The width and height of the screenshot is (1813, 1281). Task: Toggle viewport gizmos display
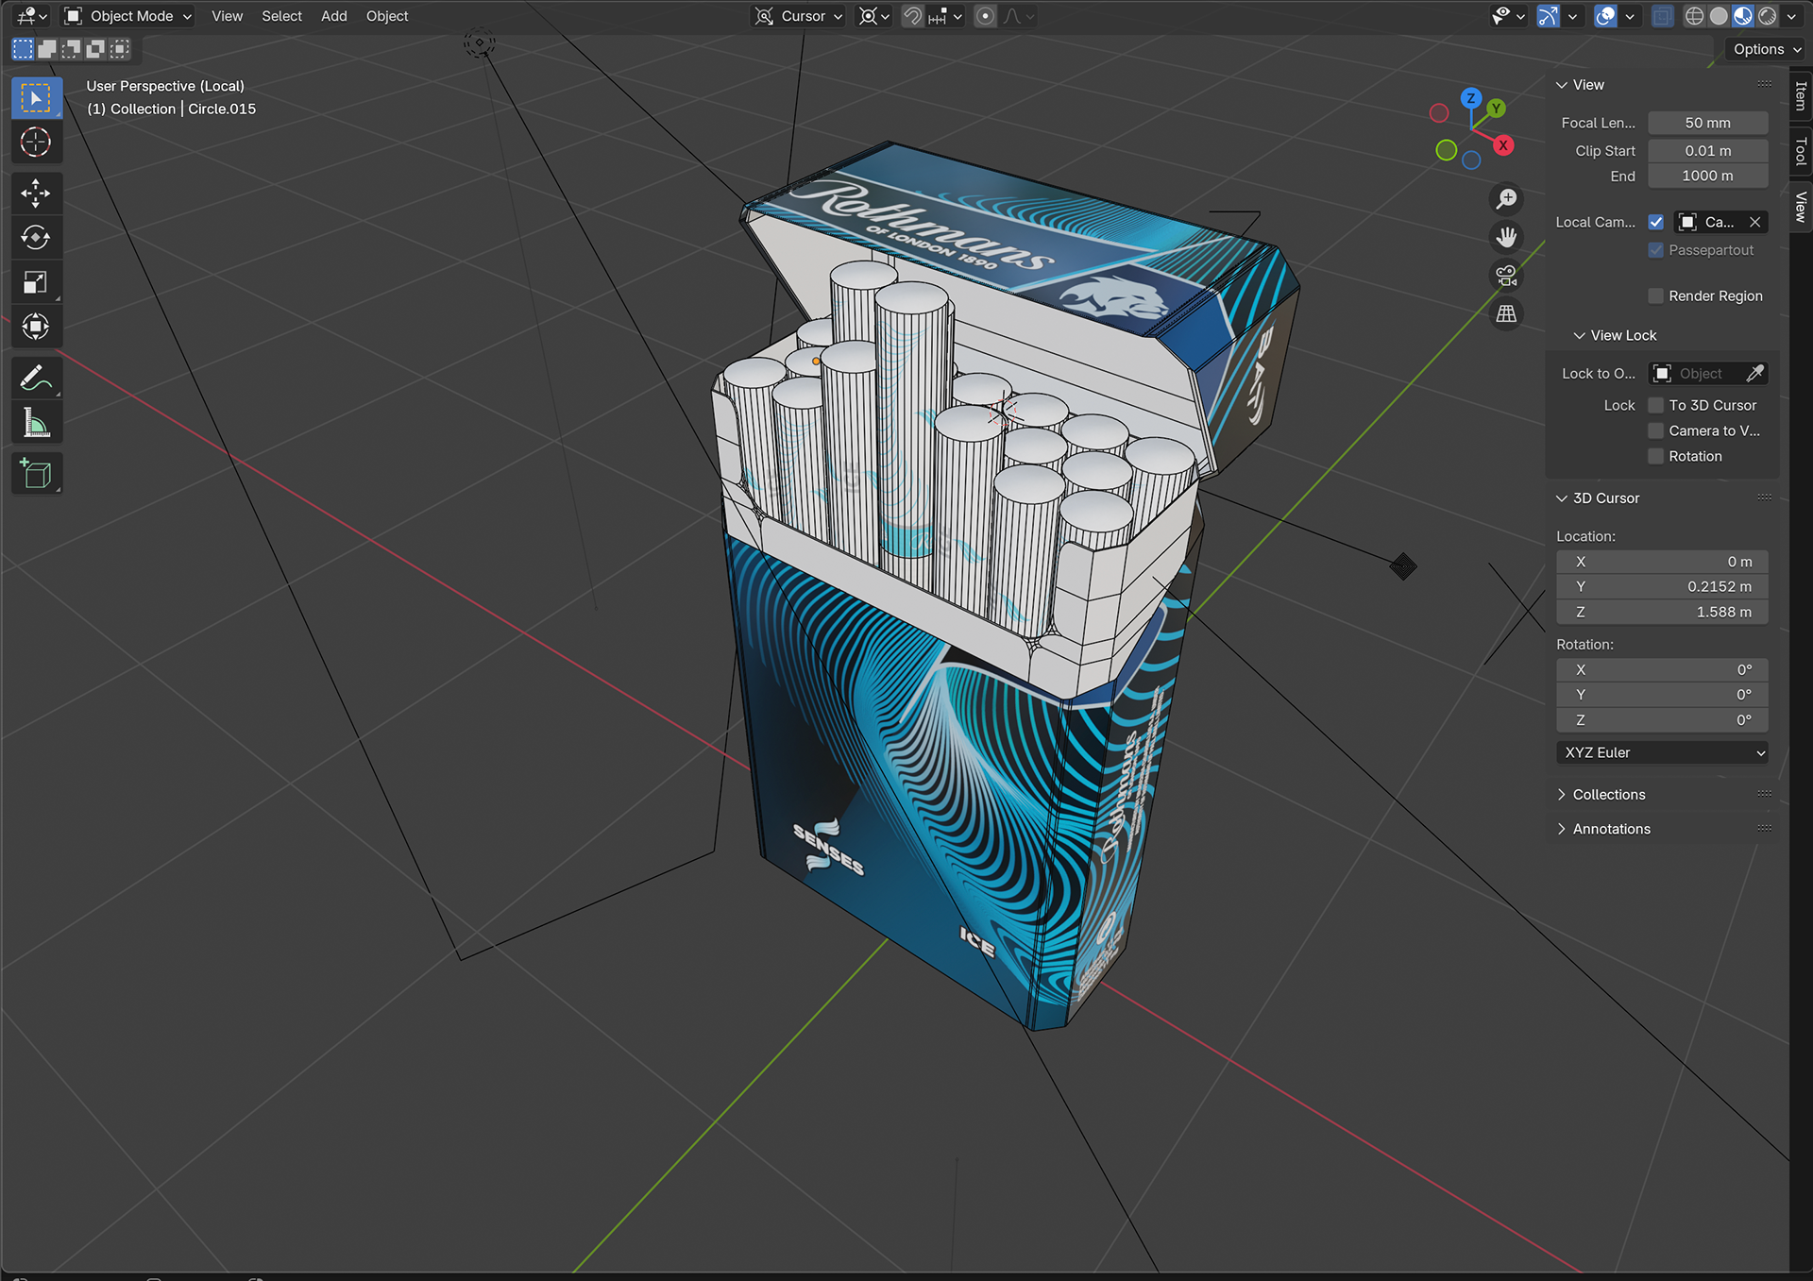[x=1549, y=16]
